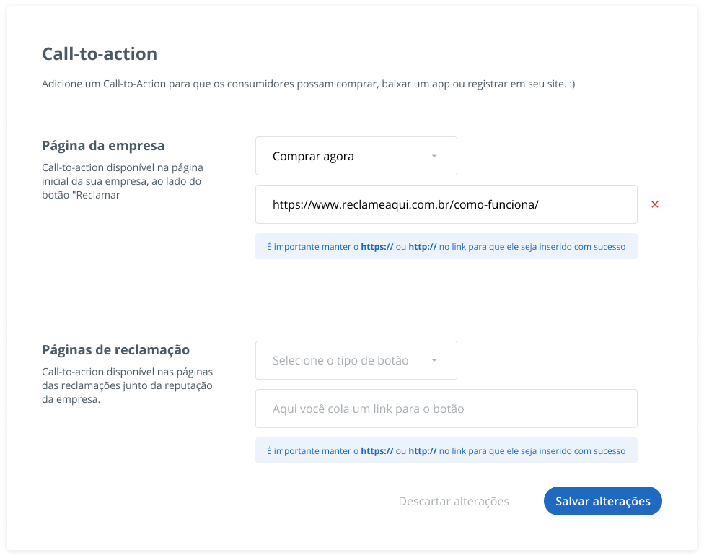Image resolution: width=704 pixels, height=558 pixels.
Task: Click the empty 'Aqui você cola um link' field
Action: 446,409
